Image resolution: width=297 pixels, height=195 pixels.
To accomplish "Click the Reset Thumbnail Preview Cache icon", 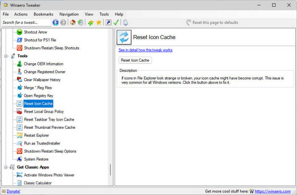I will pos(20,127).
